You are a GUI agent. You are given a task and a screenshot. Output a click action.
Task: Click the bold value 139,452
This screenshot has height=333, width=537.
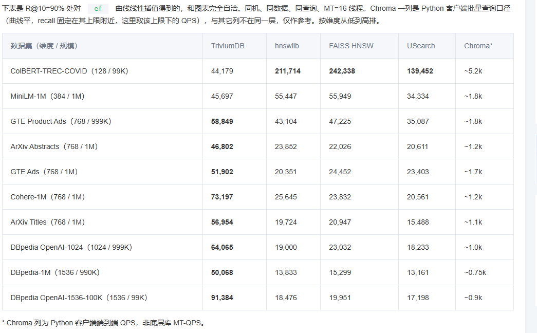coord(420,71)
